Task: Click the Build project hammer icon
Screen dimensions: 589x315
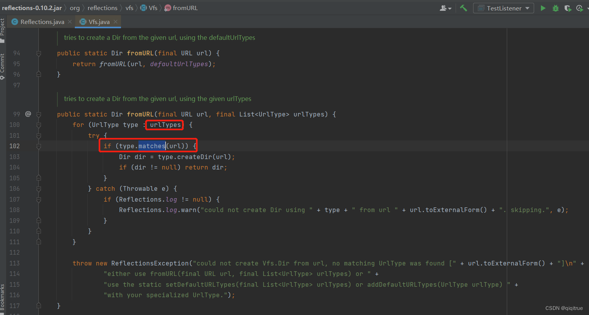Action: click(x=463, y=8)
